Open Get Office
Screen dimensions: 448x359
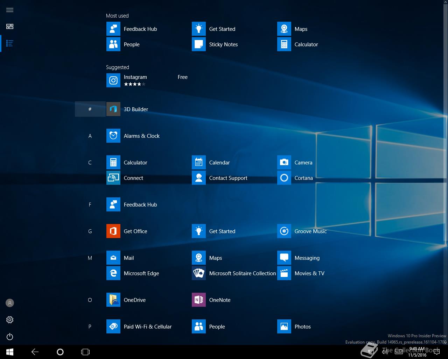[148, 231]
